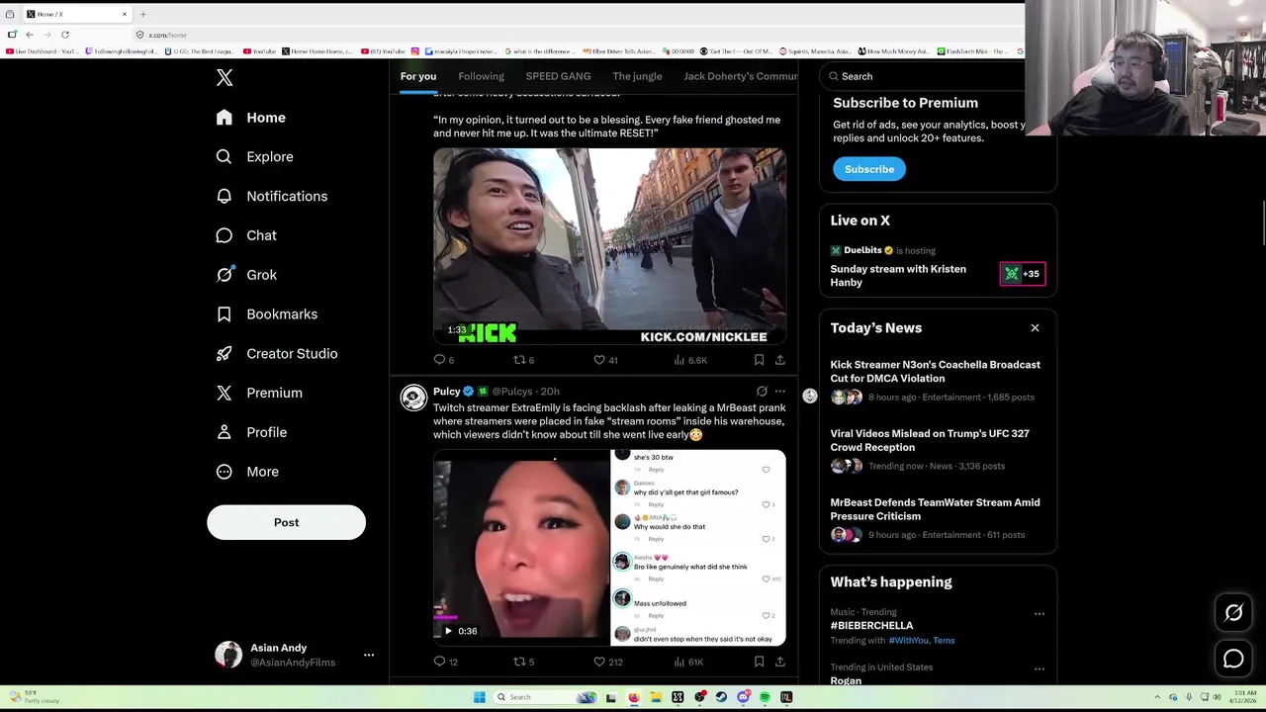
Task: Open Creator Studio rocket item
Action: [277, 353]
